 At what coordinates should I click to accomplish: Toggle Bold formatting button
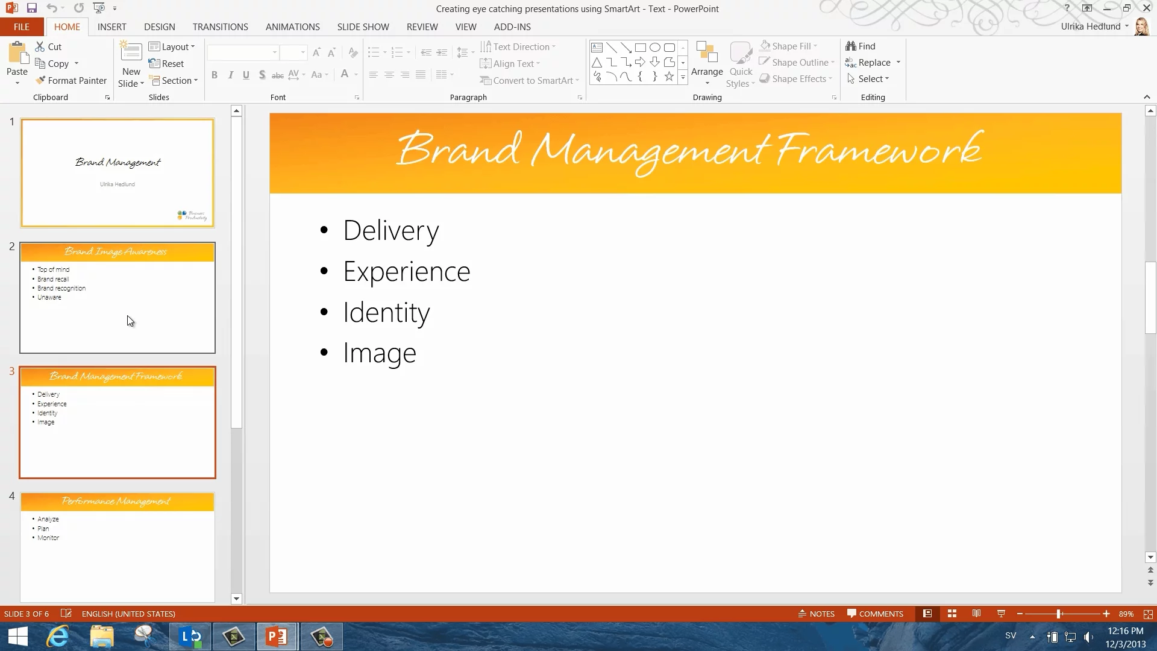pos(215,75)
